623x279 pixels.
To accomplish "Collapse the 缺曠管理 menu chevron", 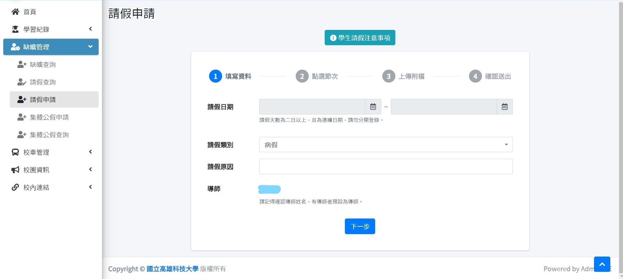I will click(91, 46).
